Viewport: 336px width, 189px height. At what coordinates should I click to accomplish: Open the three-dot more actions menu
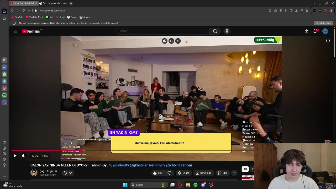coord(234,173)
